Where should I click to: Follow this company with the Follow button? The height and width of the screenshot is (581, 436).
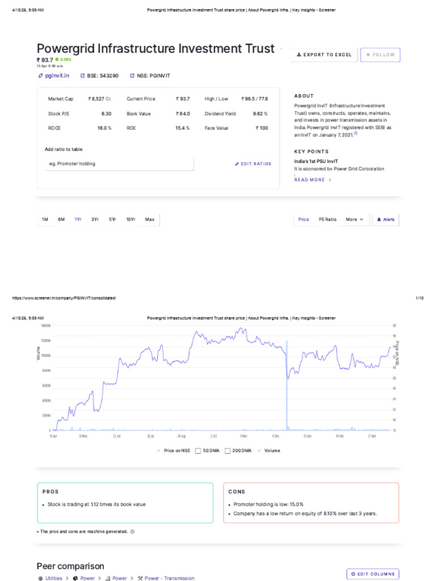tap(380, 55)
